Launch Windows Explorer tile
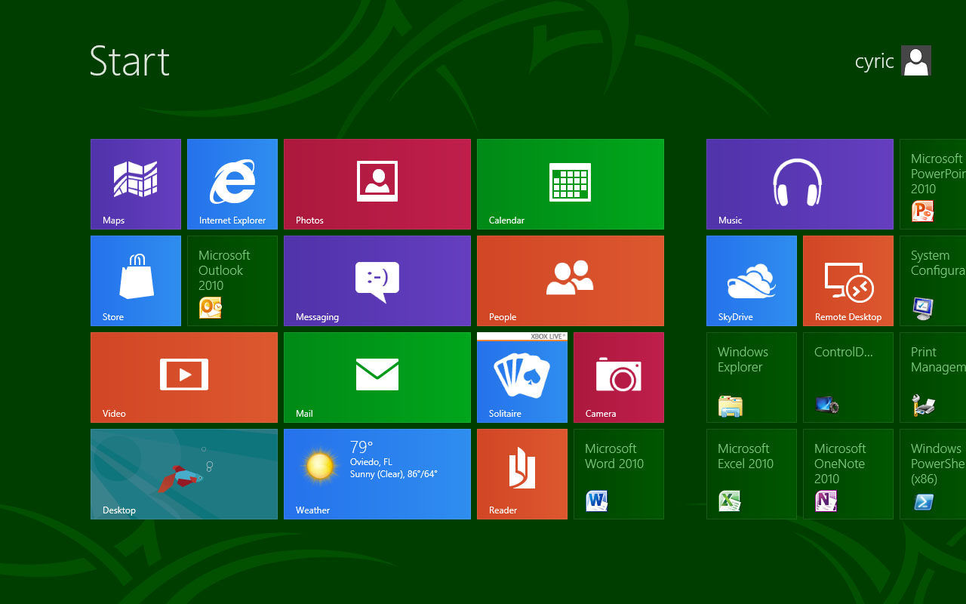 coord(752,377)
